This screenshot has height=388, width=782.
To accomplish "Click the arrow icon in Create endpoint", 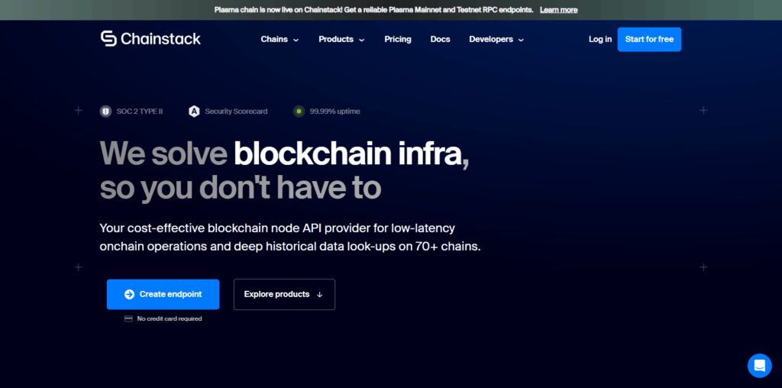I will (x=129, y=294).
